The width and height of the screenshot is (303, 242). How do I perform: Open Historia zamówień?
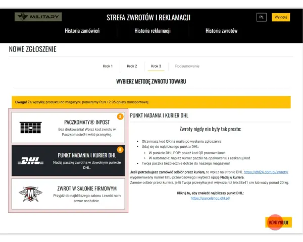82,31
